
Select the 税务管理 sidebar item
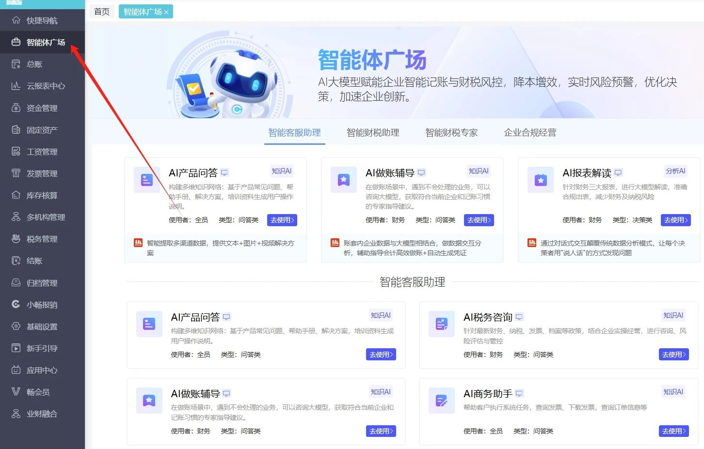(41, 238)
